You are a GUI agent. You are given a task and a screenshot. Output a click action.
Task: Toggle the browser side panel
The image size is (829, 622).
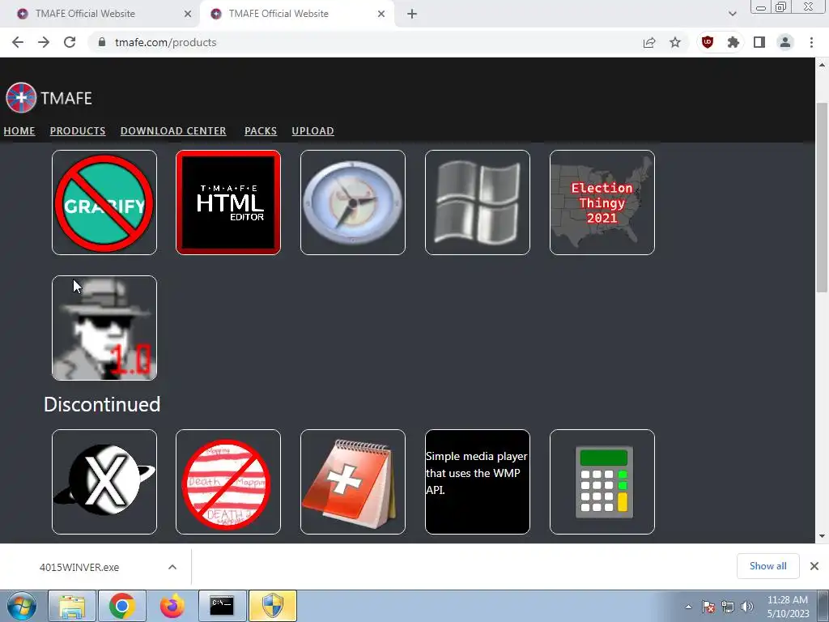coord(759,42)
